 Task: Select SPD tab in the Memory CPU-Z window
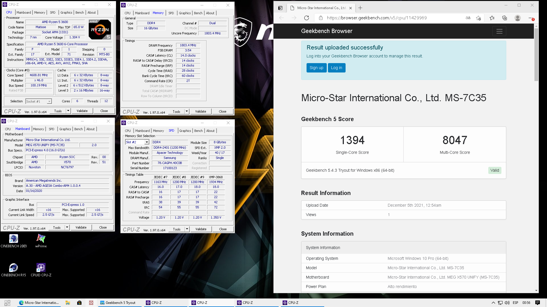coord(171,13)
